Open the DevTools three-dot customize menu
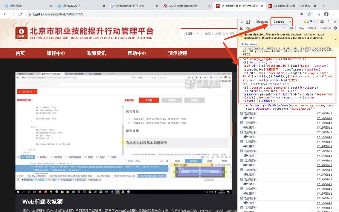Image resolution: width=339 pixels, height=212 pixels. 329,22
